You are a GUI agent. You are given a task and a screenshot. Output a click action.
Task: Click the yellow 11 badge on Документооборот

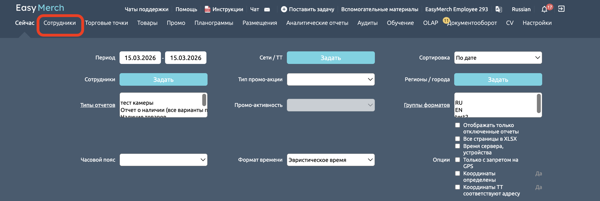pyautogui.click(x=446, y=20)
